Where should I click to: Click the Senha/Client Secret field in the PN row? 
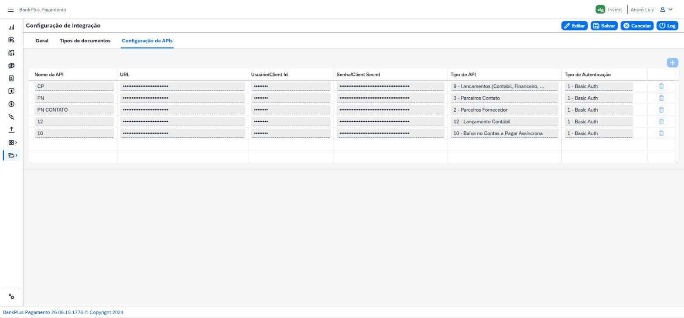pos(390,98)
